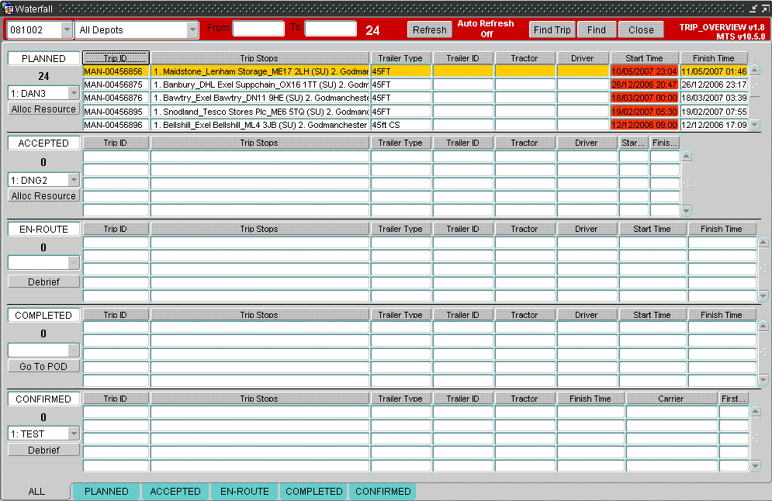
Task: Click PLANNED Trailer Type column header
Action: [401, 58]
